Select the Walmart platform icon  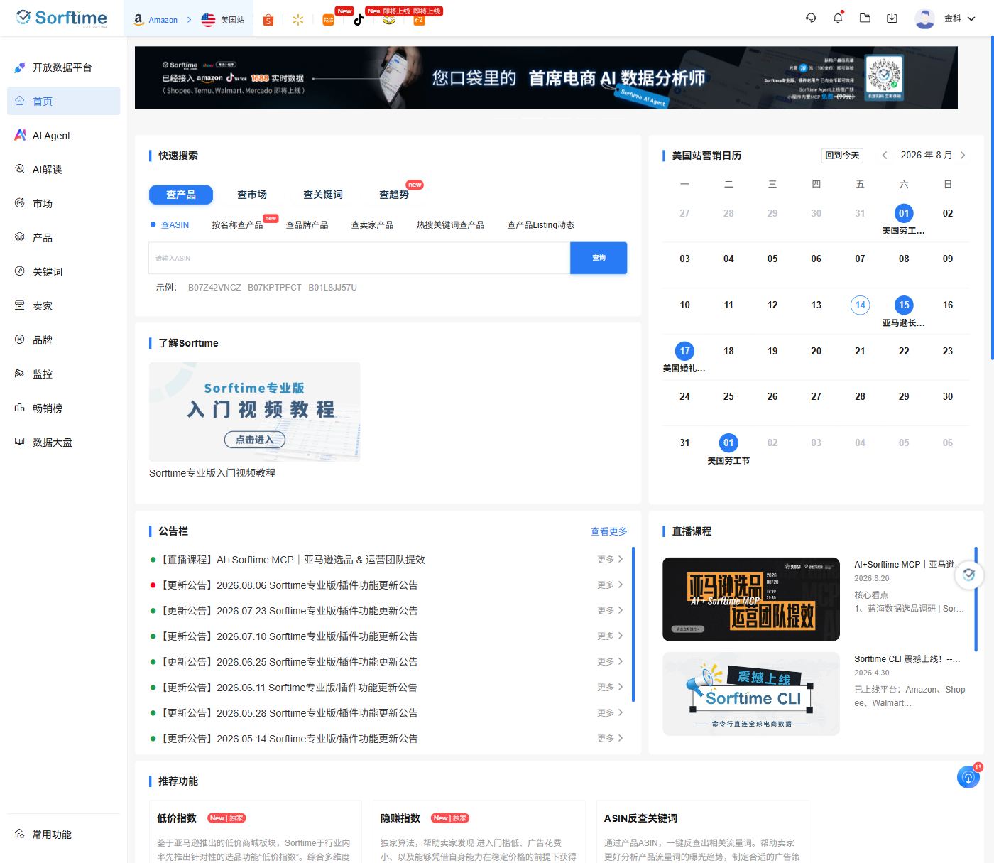coord(298,20)
